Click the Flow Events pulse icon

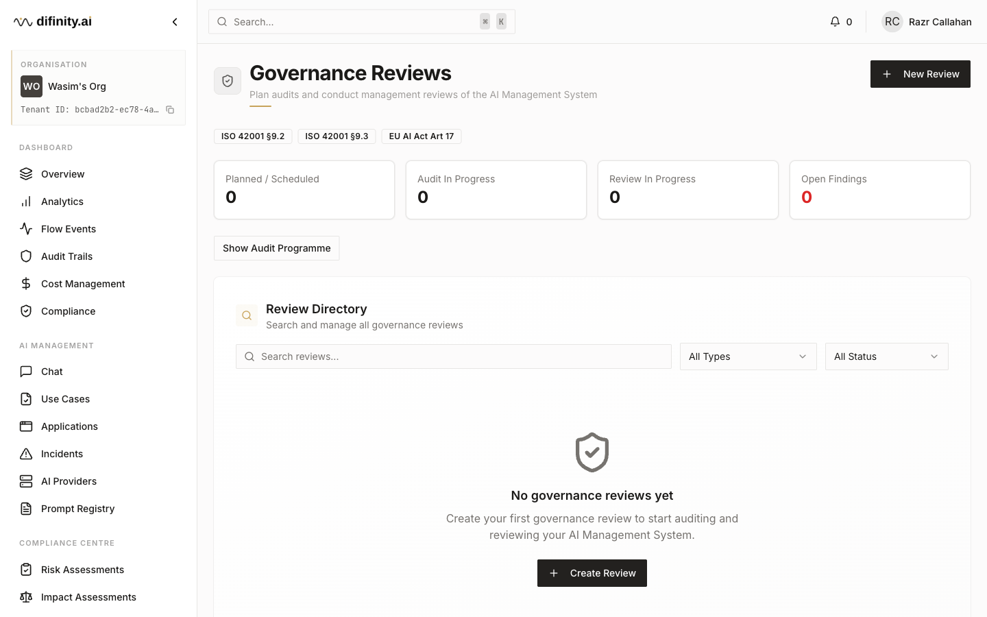pos(26,229)
